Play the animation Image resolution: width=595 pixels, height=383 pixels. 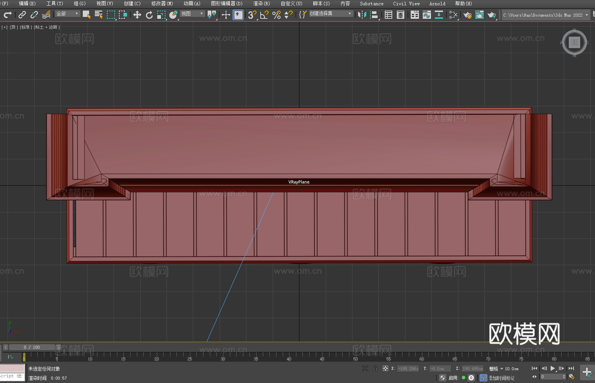(x=553, y=368)
